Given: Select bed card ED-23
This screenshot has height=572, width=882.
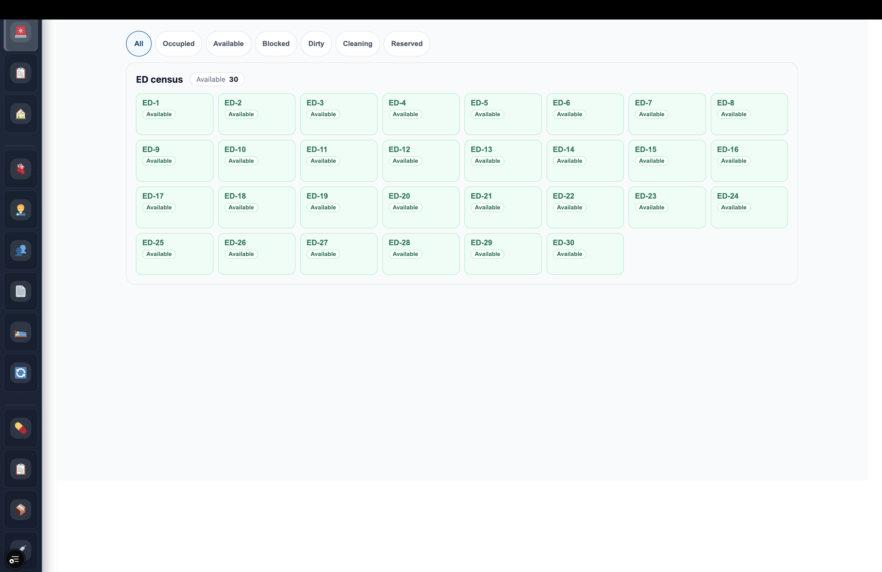Looking at the screenshot, I should pos(667,207).
